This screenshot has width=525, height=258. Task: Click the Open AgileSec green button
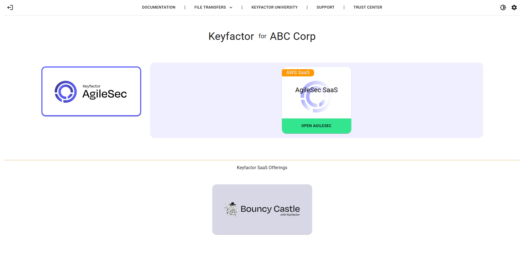316,126
